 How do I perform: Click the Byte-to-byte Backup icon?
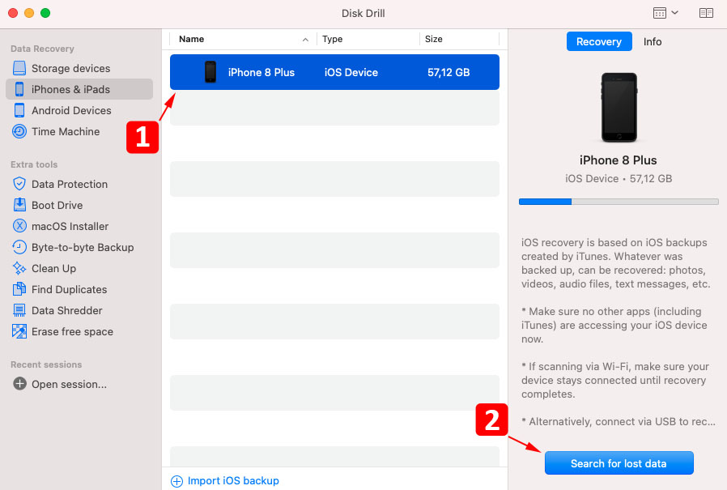point(19,247)
